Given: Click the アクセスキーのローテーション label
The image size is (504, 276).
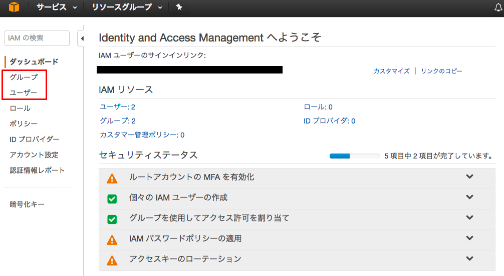Looking at the screenshot, I should coord(185,258).
